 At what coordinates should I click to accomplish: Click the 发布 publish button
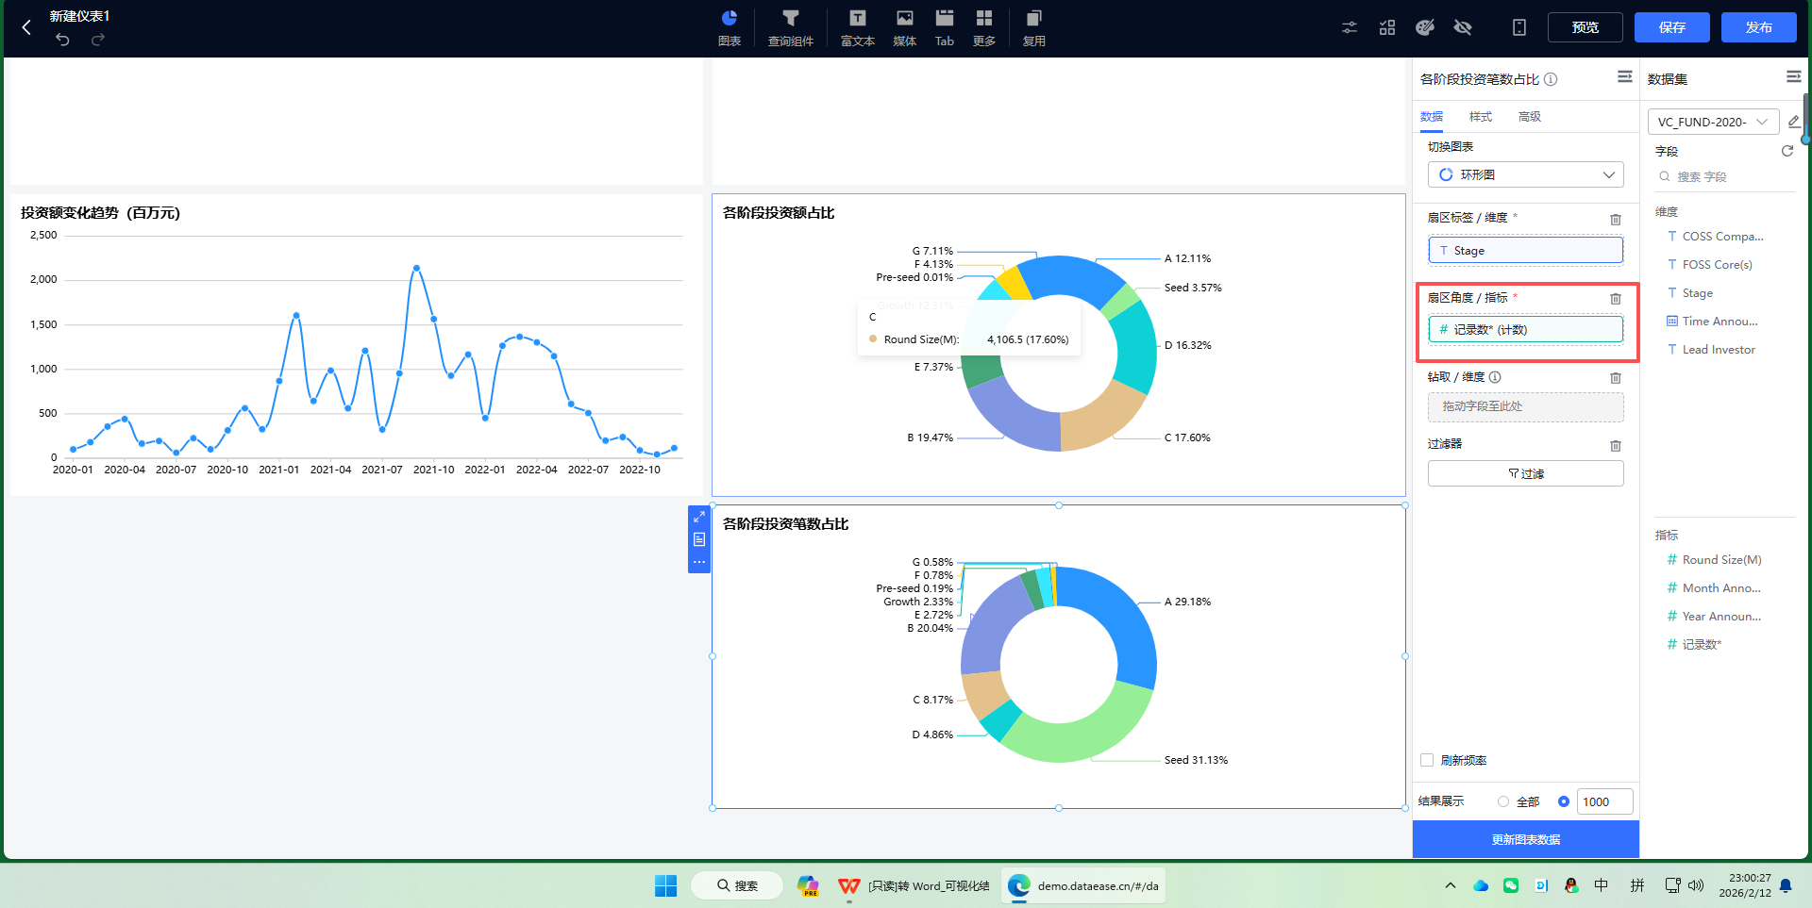tap(1759, 27)
